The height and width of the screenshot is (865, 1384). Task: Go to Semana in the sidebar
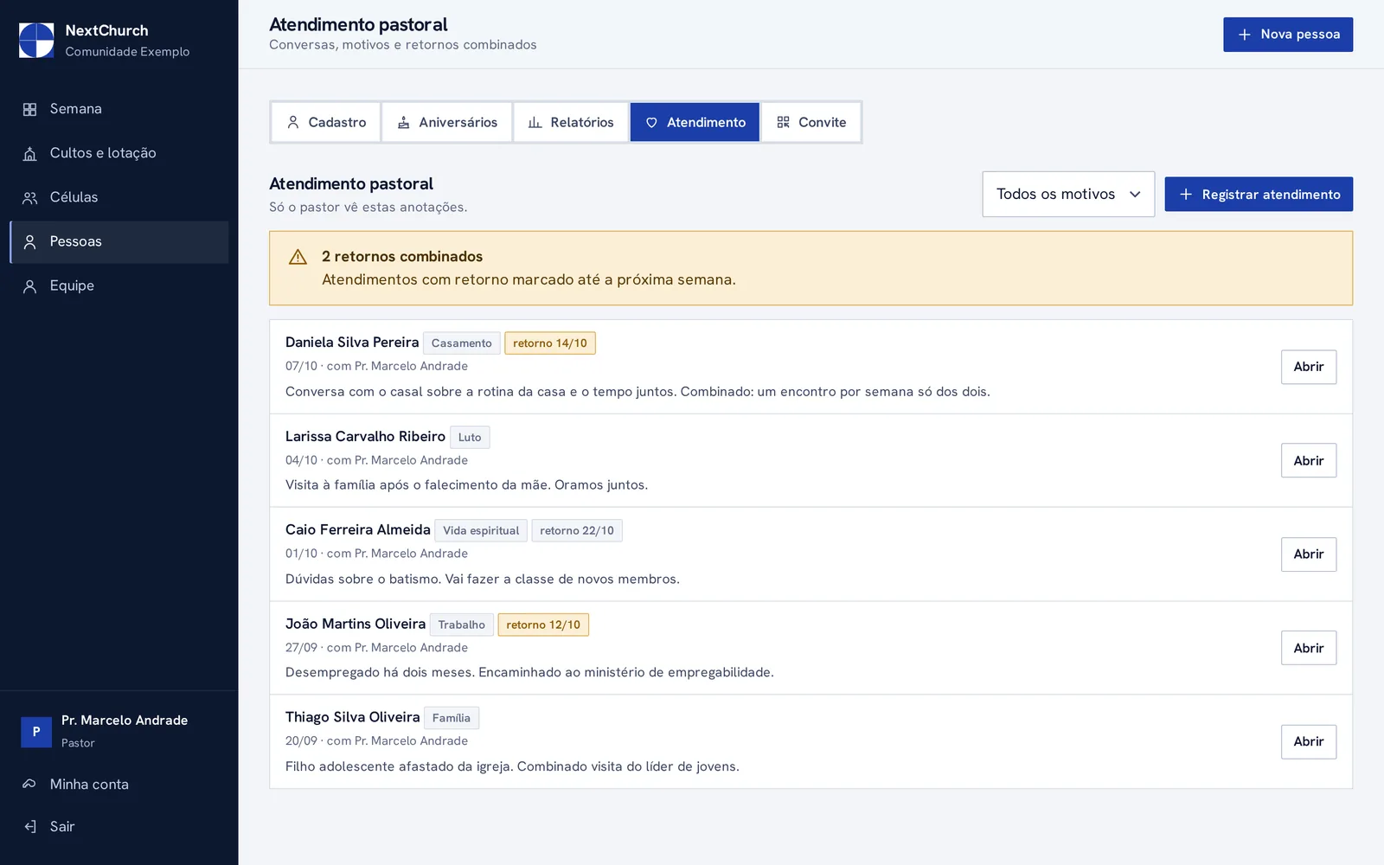click(119, 109)
